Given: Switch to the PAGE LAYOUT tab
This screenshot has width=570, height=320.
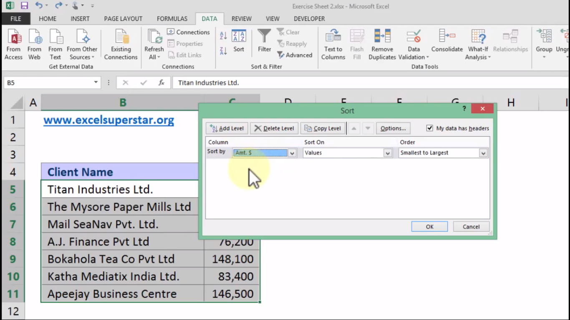Looking at the screenshot, I should click(x=123, y=19).
